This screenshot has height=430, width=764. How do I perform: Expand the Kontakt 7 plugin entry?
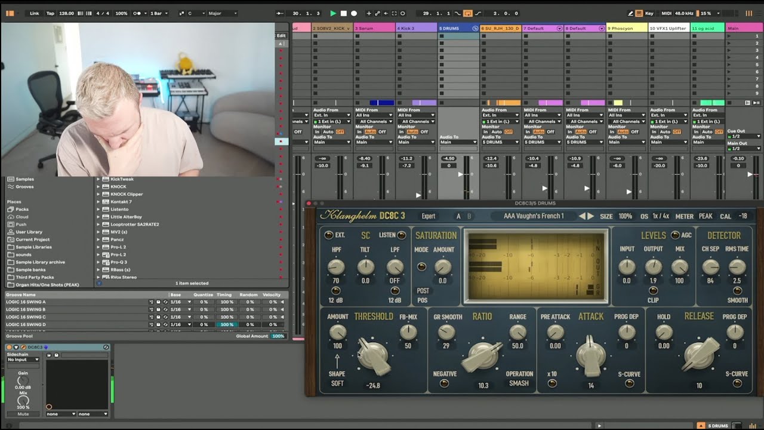click(98, 202)
